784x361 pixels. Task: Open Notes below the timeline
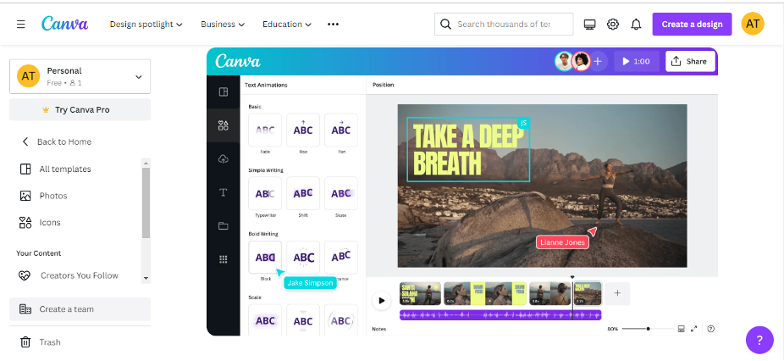[x=379, y=329]
